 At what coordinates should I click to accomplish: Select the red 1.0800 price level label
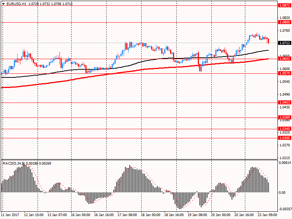(284, 22)
